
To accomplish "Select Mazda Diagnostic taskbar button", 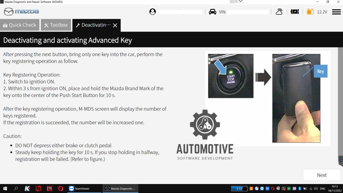I will click(120, 188).
